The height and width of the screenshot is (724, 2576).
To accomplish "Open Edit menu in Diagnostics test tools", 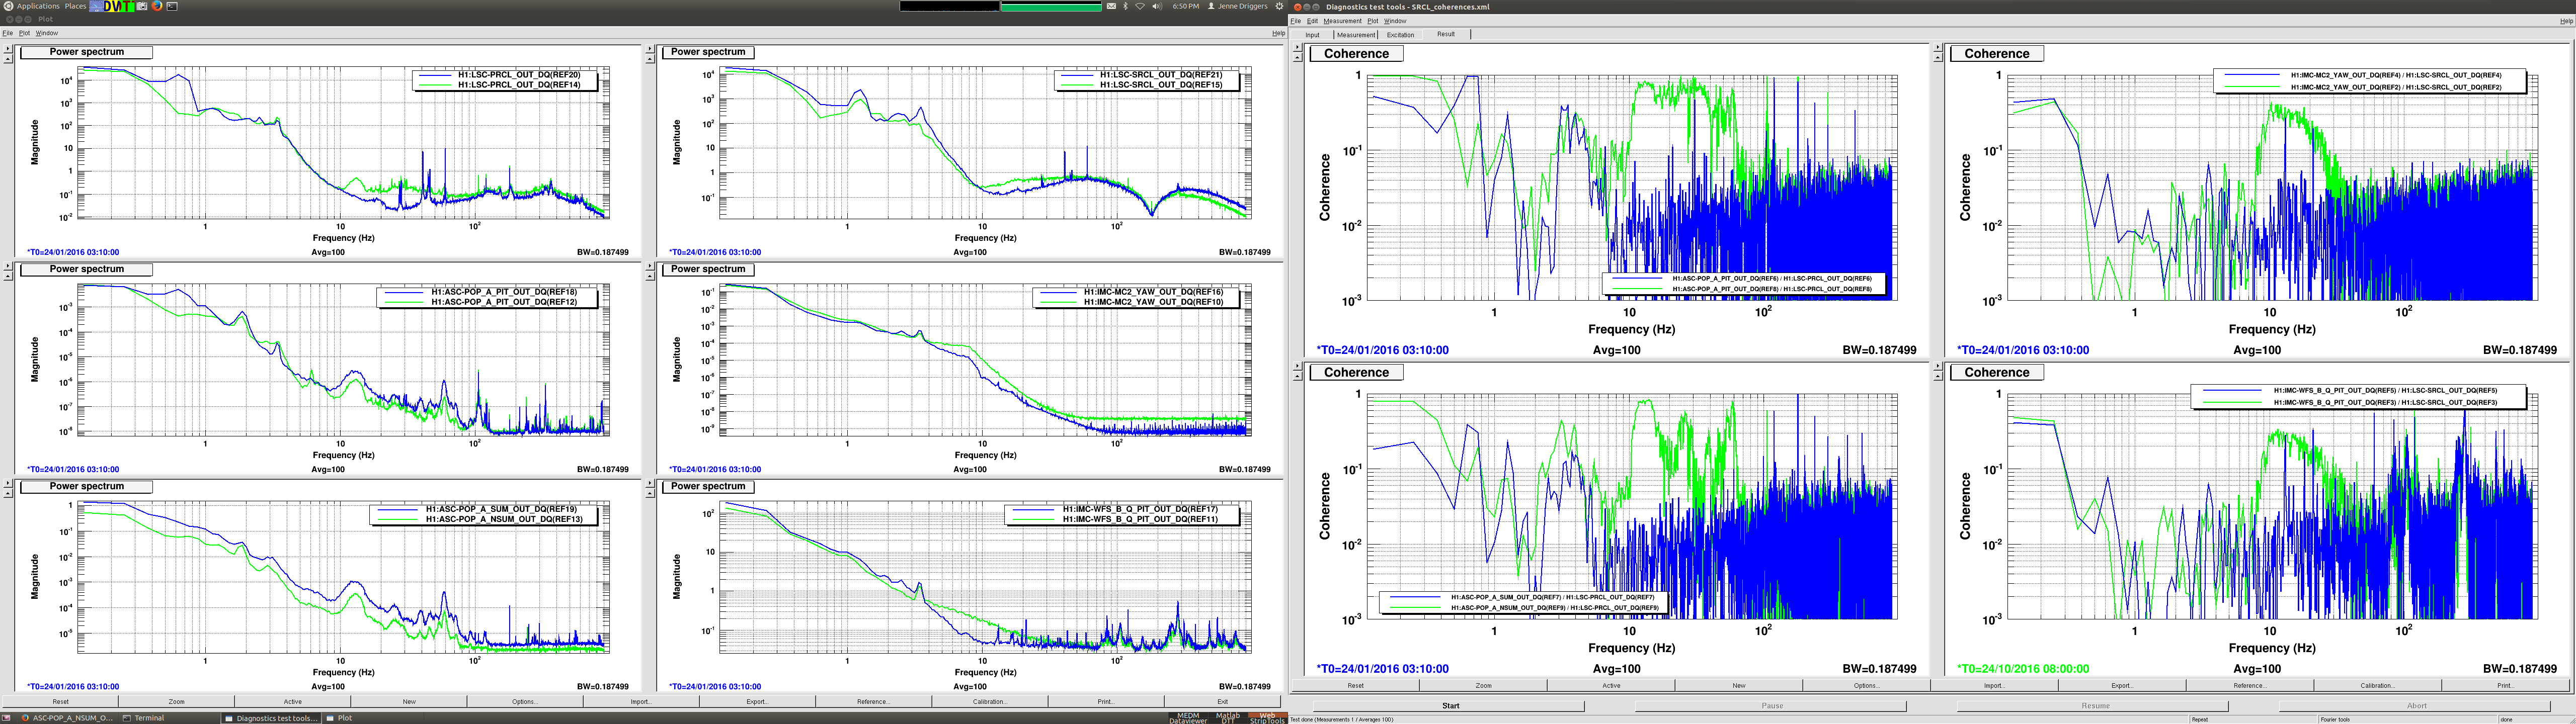I will click(x=1312, y=21).
